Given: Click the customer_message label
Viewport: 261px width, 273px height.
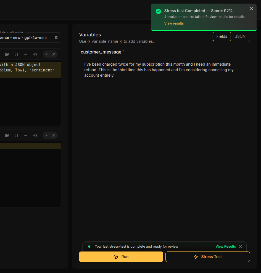Looking at the screenshot, I should pos(101,52).
